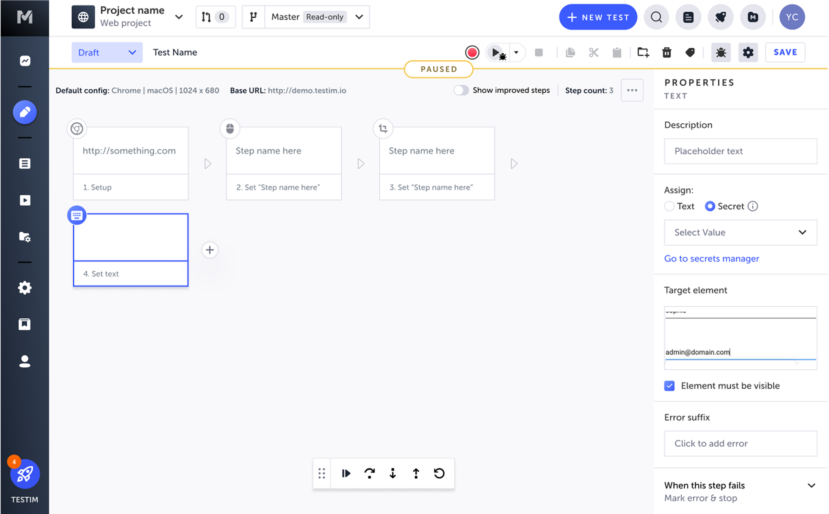
Task: Click the trash delete icon
Action: 667,53
